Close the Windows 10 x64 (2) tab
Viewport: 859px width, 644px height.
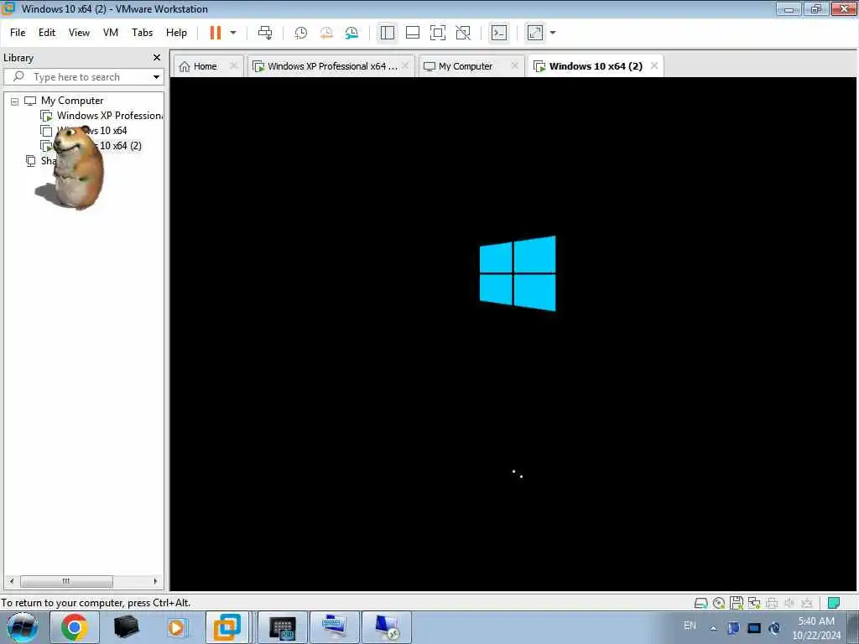tap(654, 65)
